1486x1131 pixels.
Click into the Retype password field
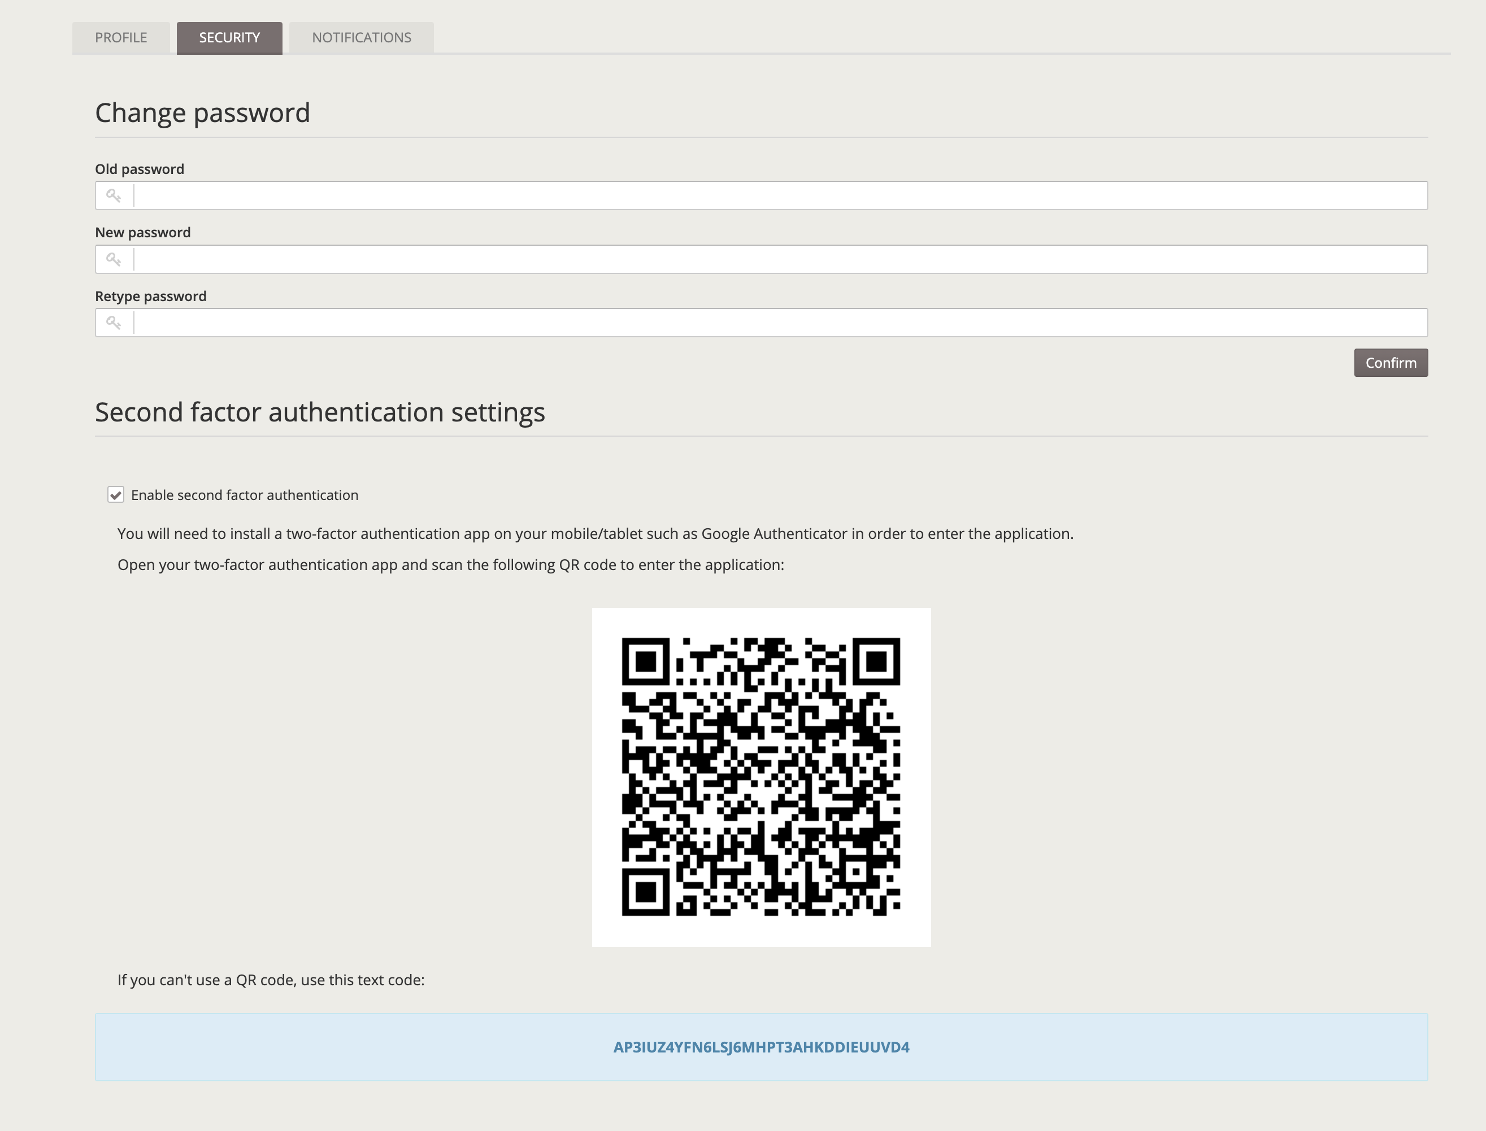point(761,323)
